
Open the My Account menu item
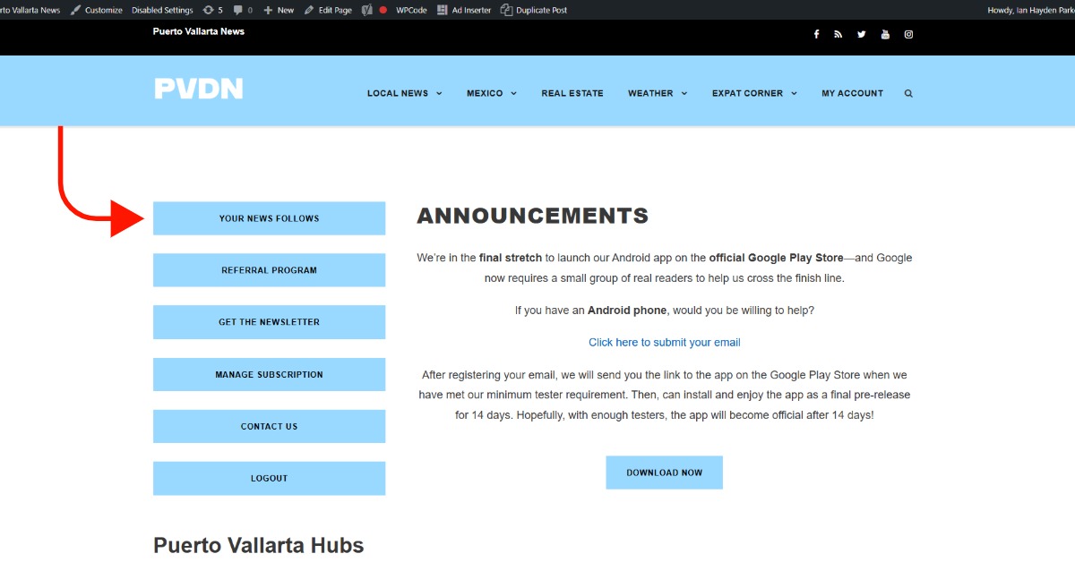(x=852, y=93)
